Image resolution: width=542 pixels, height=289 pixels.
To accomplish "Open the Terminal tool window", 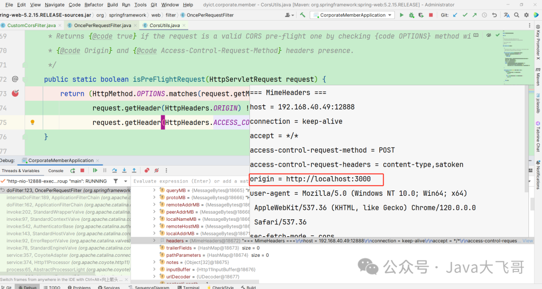I will pyautogui.click(x=188, y=287).
